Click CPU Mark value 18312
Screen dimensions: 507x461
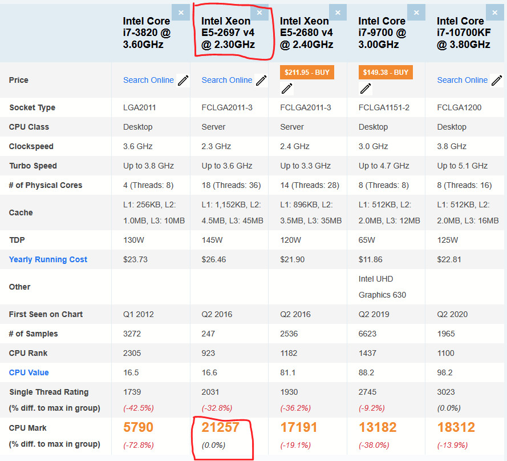pyautogui.click(x=456, y=427)
